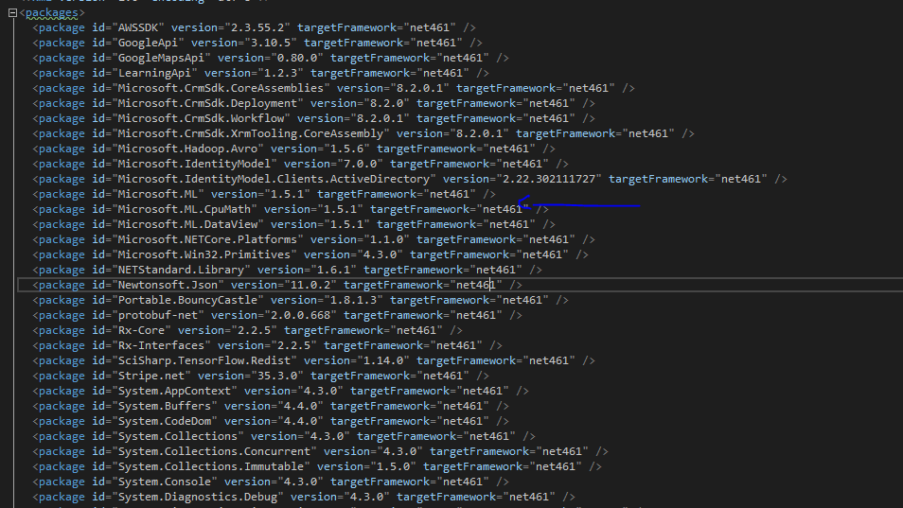The height and width of the screenshot is (508, 903).
Task: Click Microsoft.CrmSdk.Deployment package id
Action: [x=207, y=103]
